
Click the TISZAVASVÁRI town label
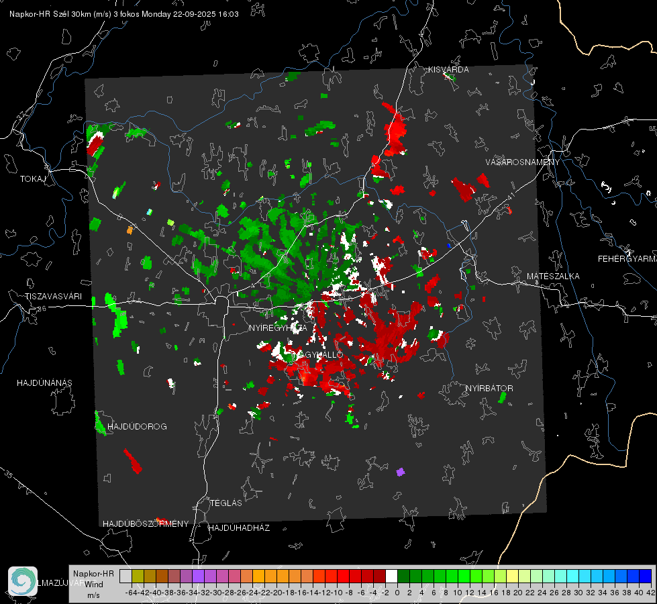pyautogui.click(x=53, y=297)
